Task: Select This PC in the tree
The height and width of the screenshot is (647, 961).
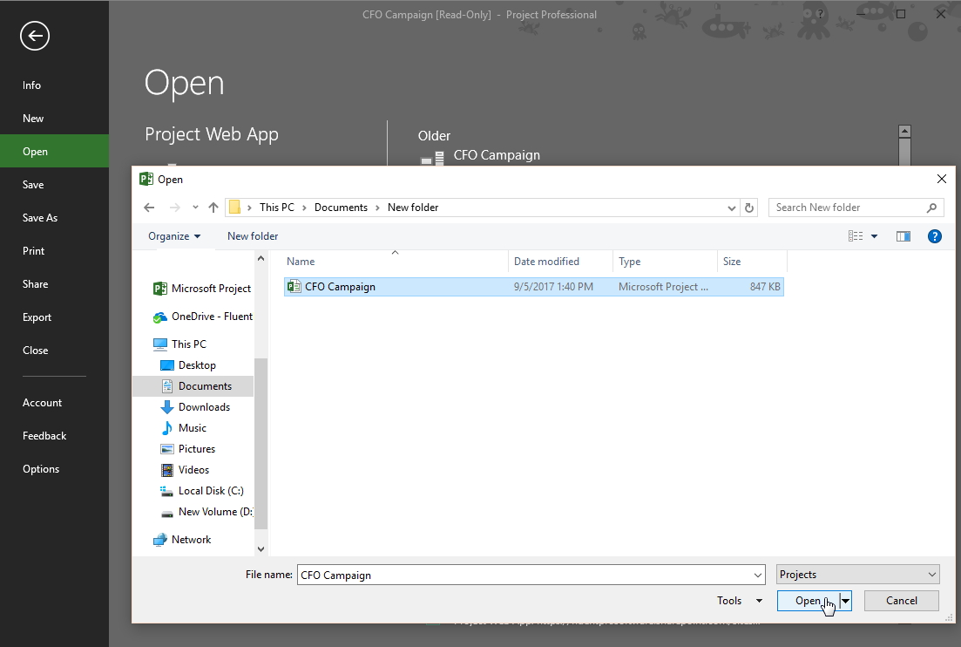Action: coord(179,344)
